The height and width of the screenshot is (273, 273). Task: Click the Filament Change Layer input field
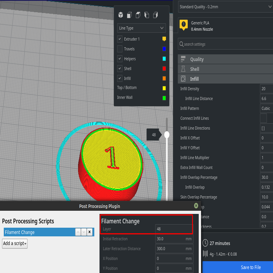[x=174, y=229]
